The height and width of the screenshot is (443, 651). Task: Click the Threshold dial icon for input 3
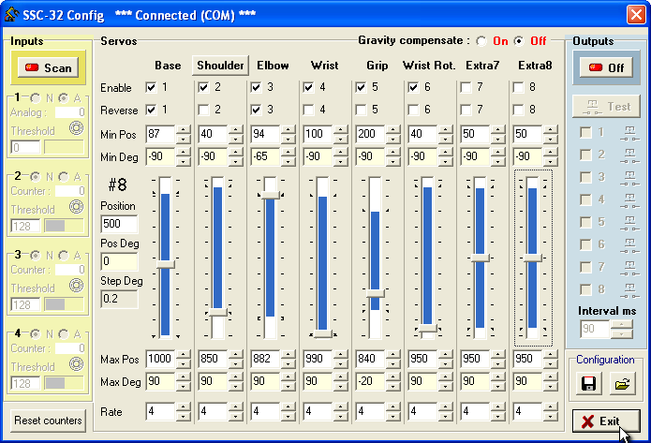click(77, 286)
